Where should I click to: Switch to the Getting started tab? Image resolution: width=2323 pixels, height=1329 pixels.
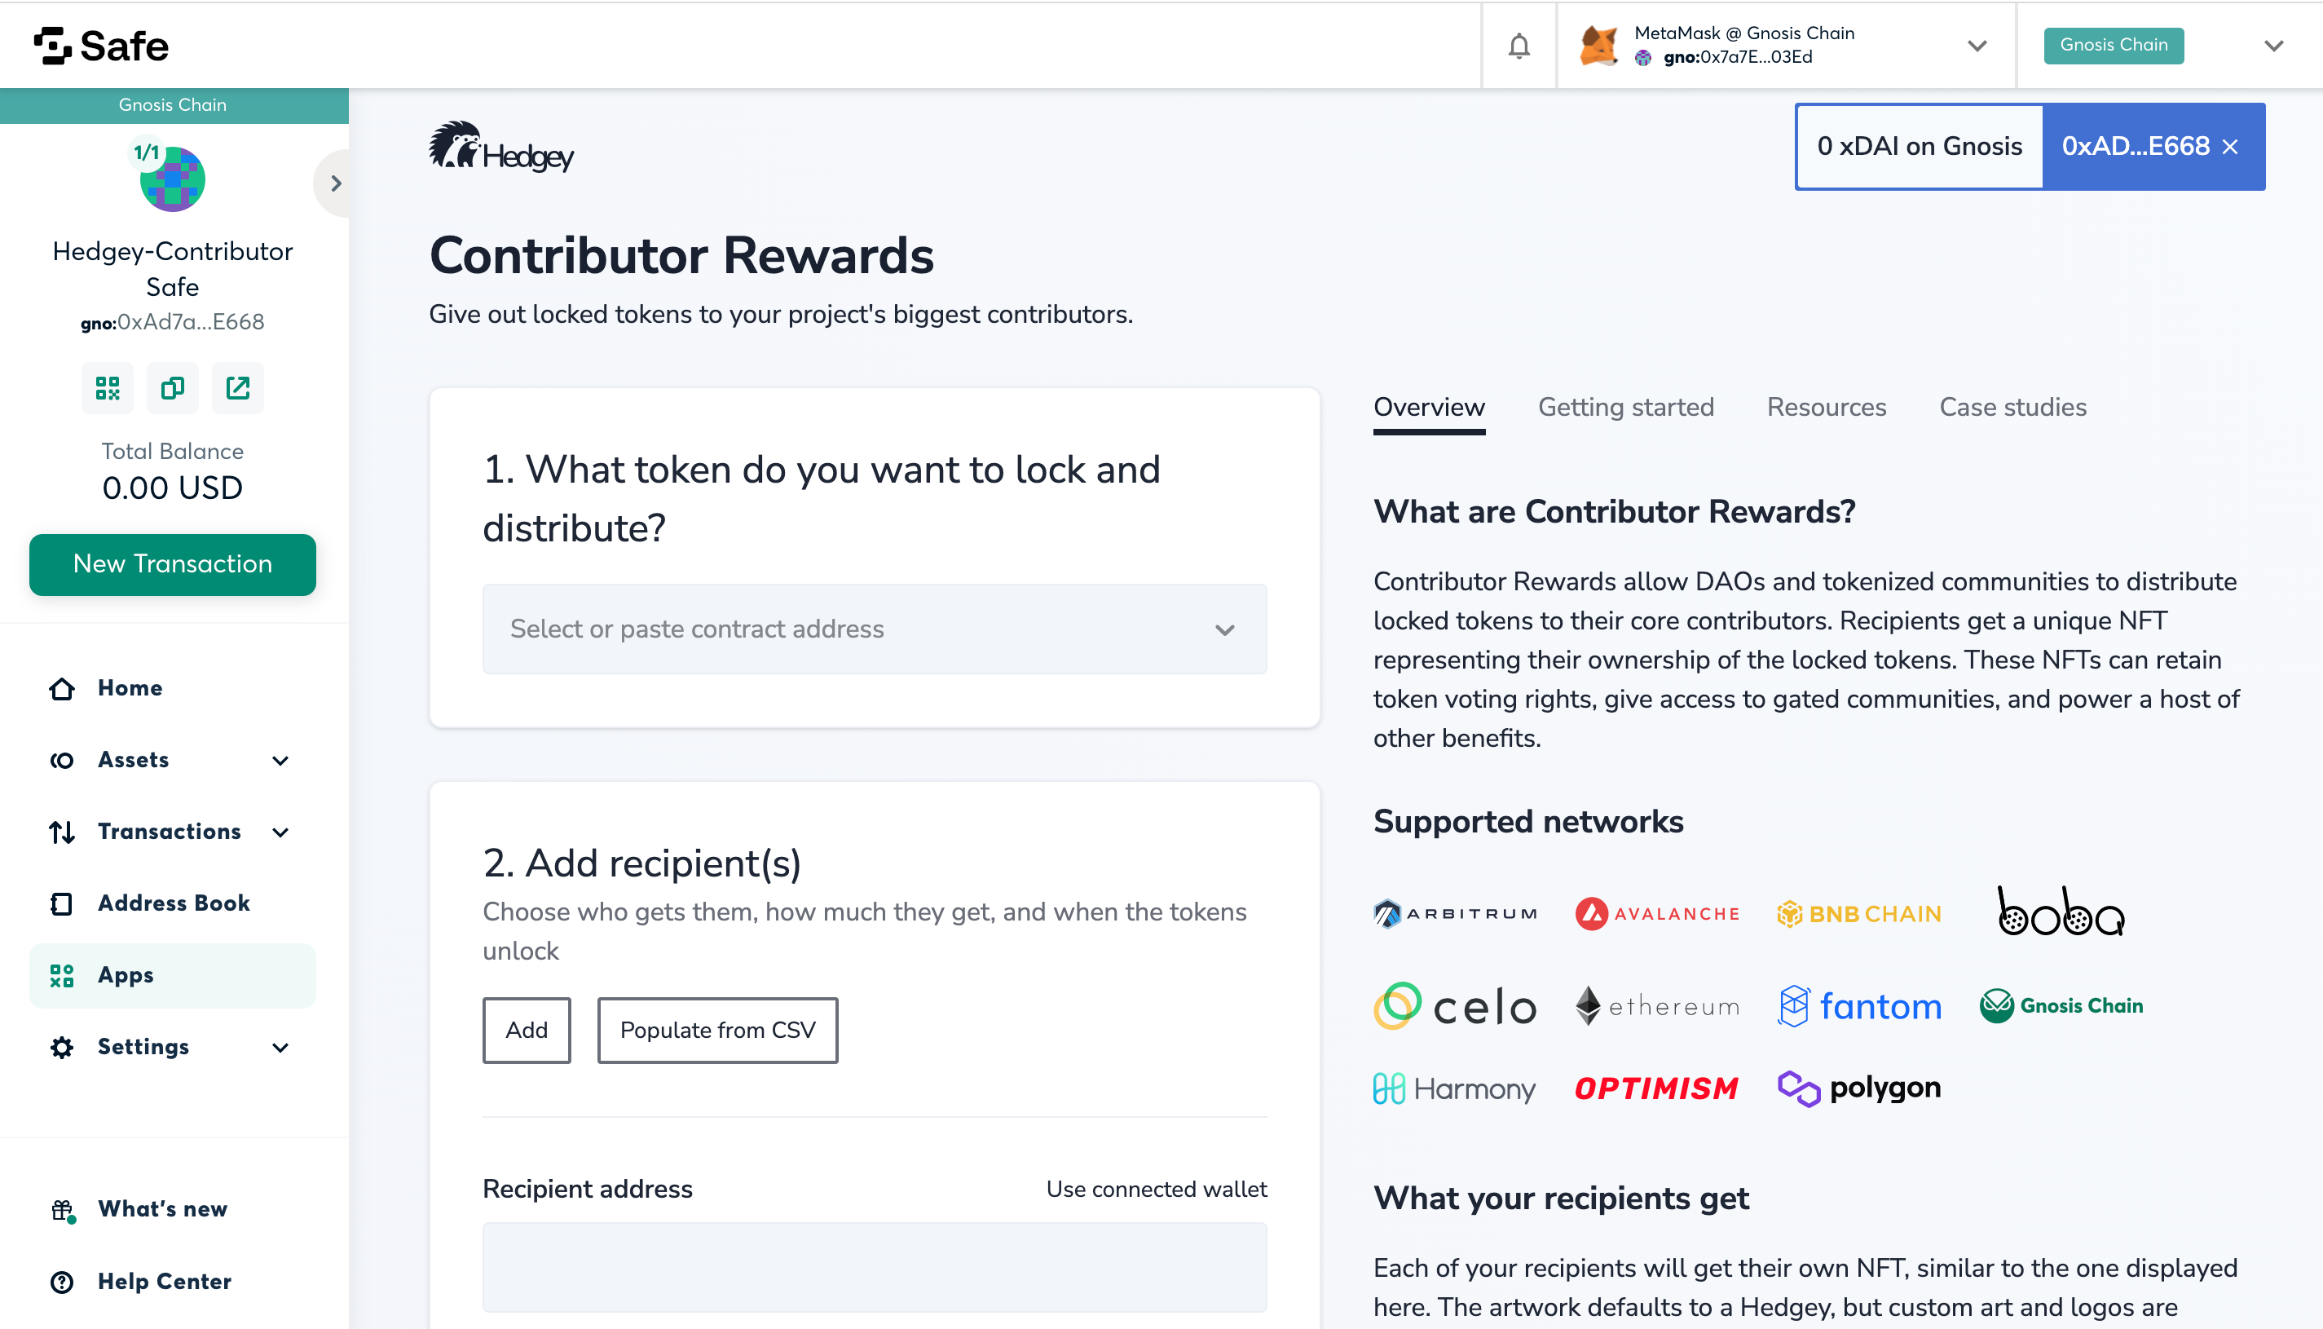pos(1626,407)
